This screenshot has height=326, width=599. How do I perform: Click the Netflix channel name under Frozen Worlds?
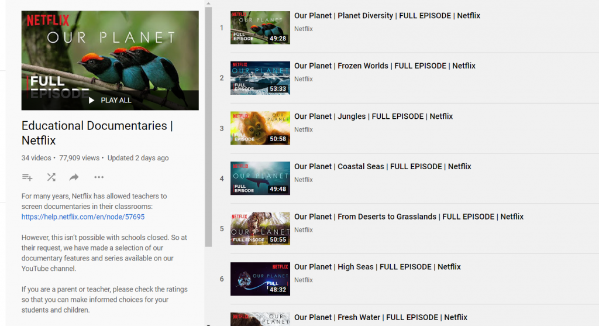(x=304, y=79)
